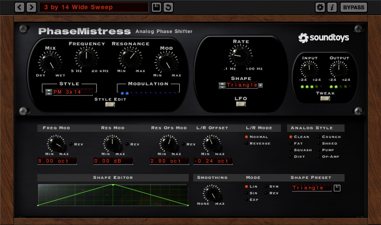Click the Output gain knob
The image size is (381, 225).
coord(339,69)
